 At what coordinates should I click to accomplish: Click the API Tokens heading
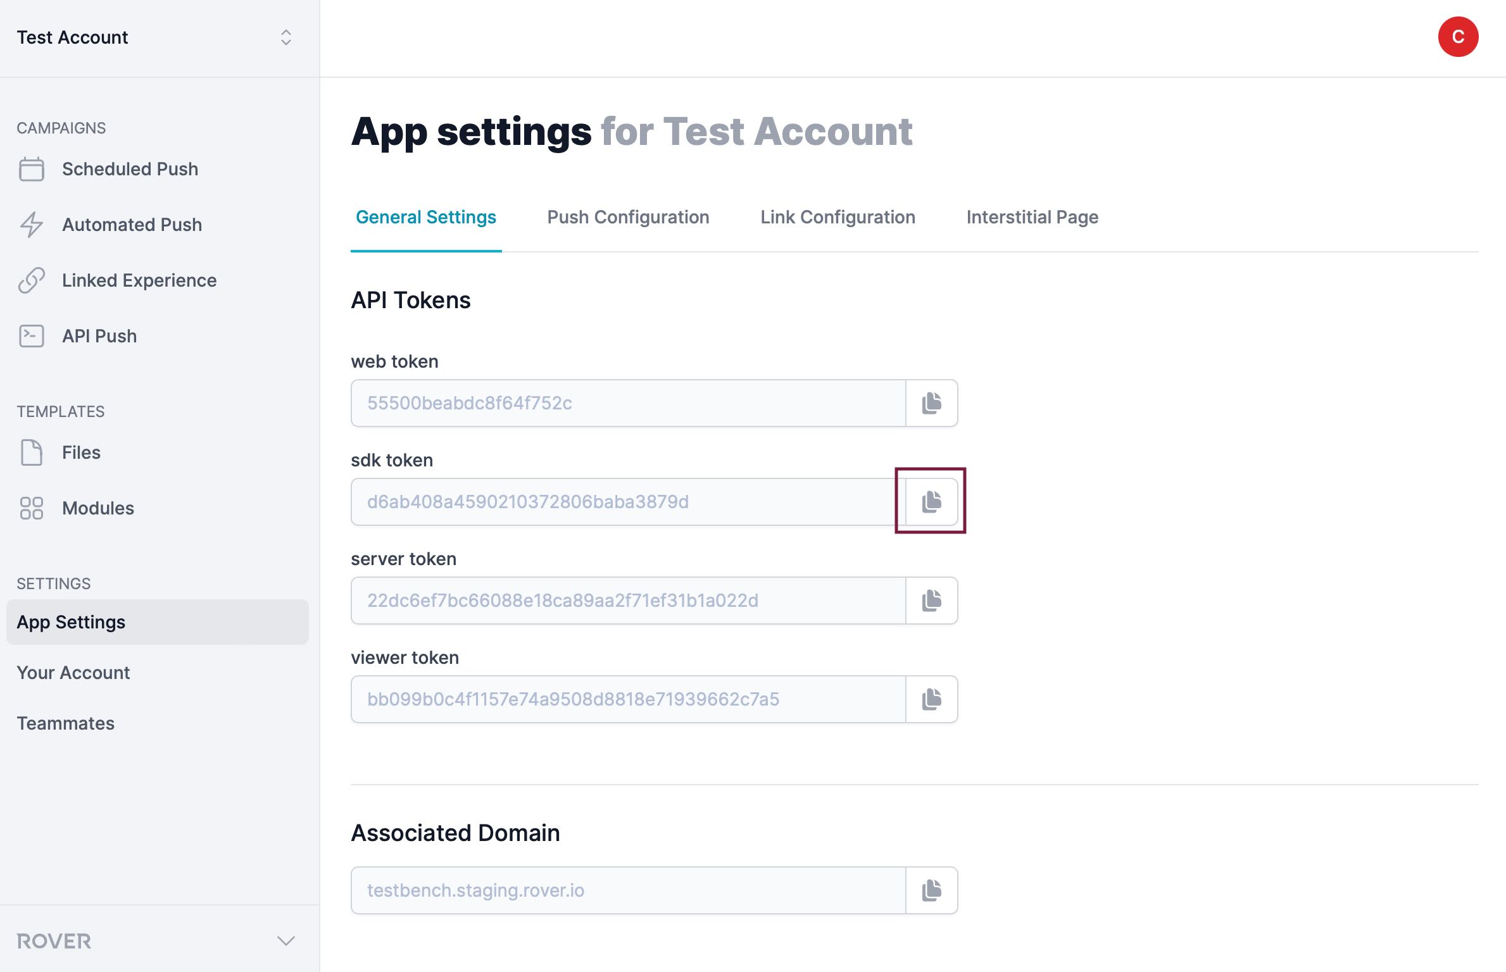[411, 300]
